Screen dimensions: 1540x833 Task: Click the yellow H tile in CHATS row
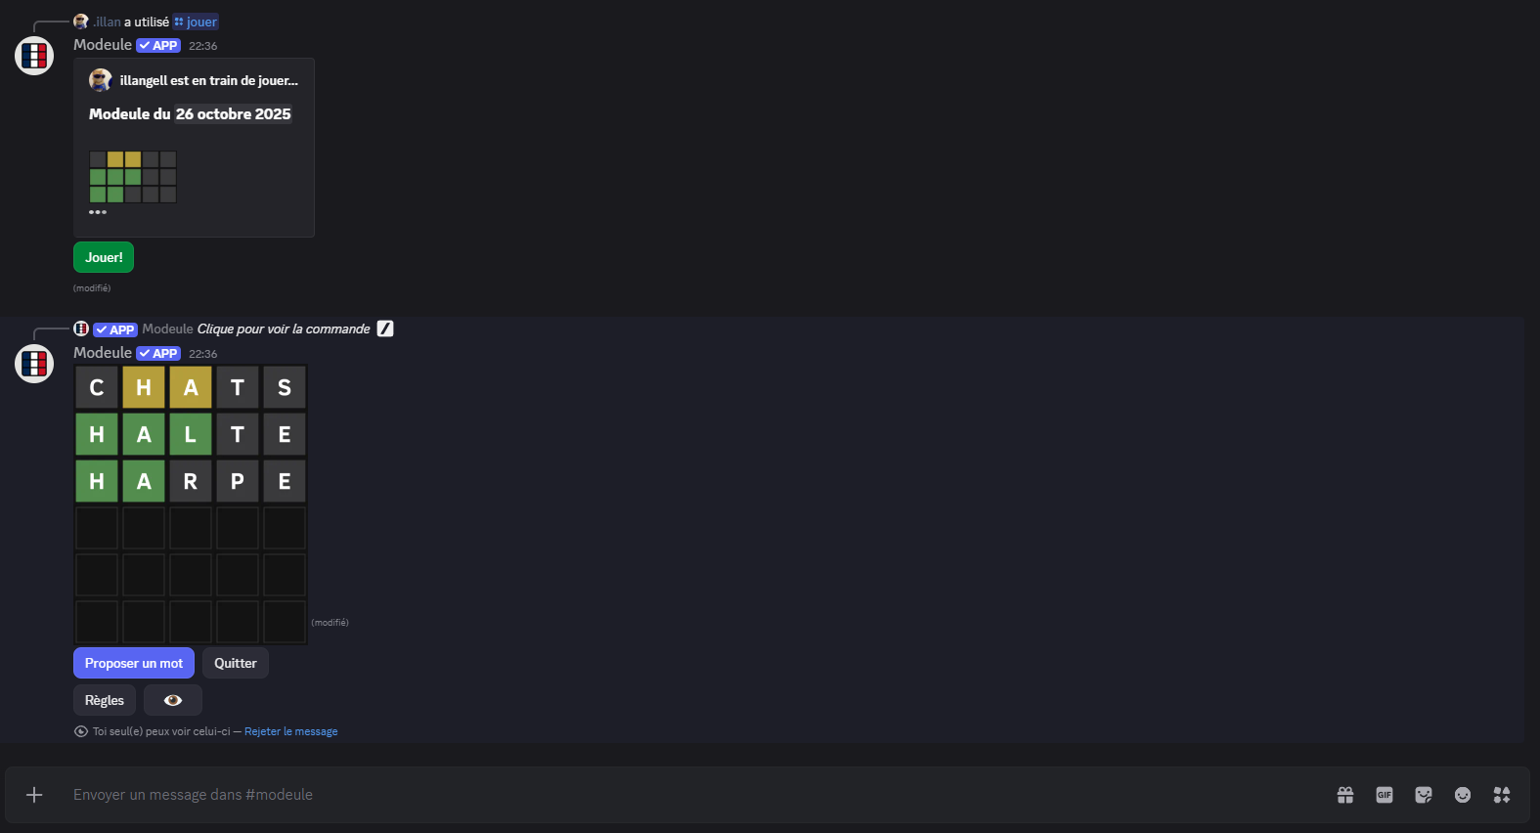[x=144, y=387]
